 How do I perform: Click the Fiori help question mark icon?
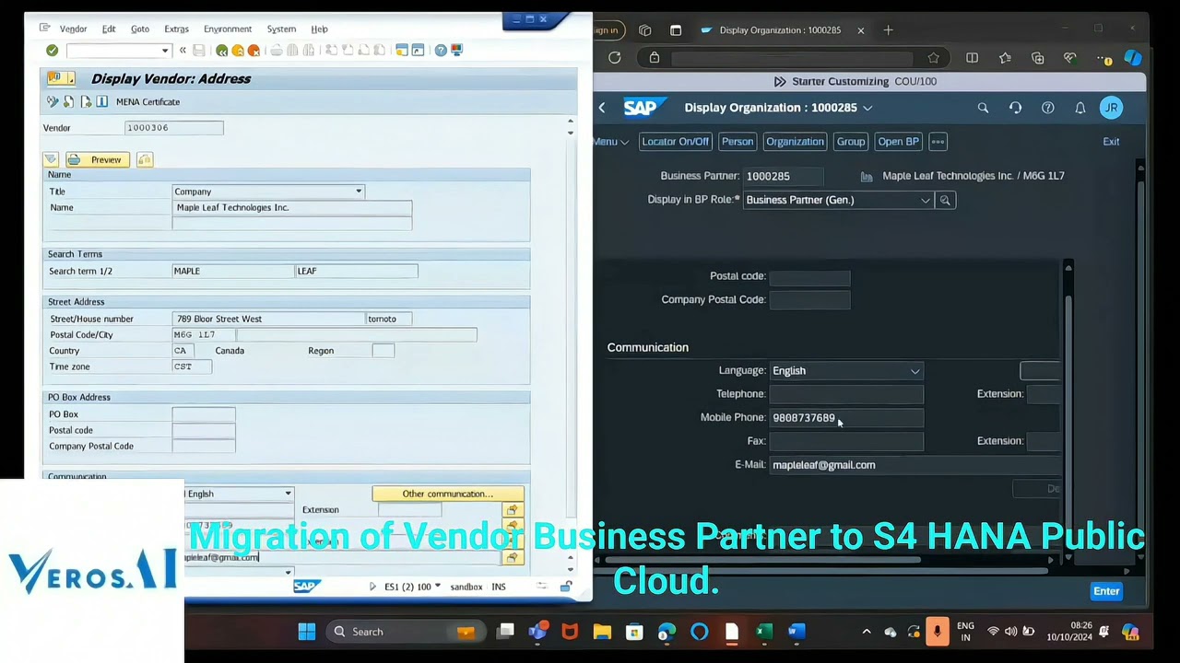click(x=1047, y=108)
